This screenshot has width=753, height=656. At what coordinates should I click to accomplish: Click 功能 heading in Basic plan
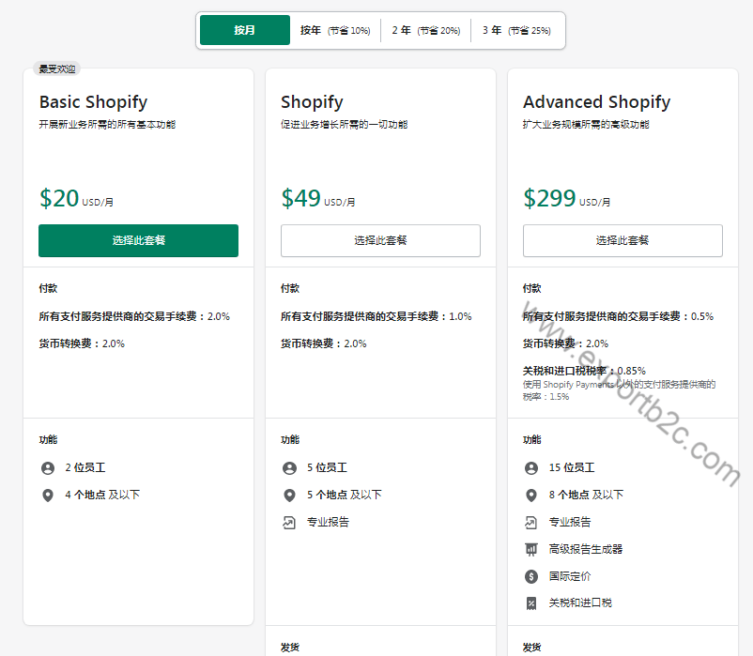coord(48,439)
